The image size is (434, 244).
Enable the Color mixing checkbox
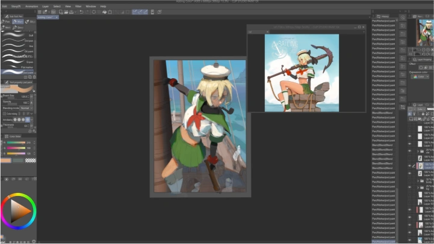pos(4,114)
